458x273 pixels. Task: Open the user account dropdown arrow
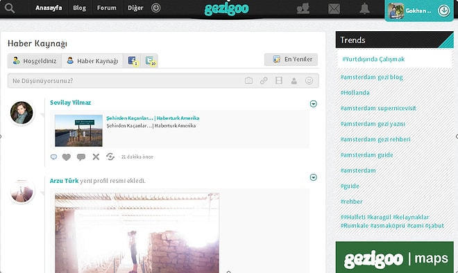click(443, 10)
